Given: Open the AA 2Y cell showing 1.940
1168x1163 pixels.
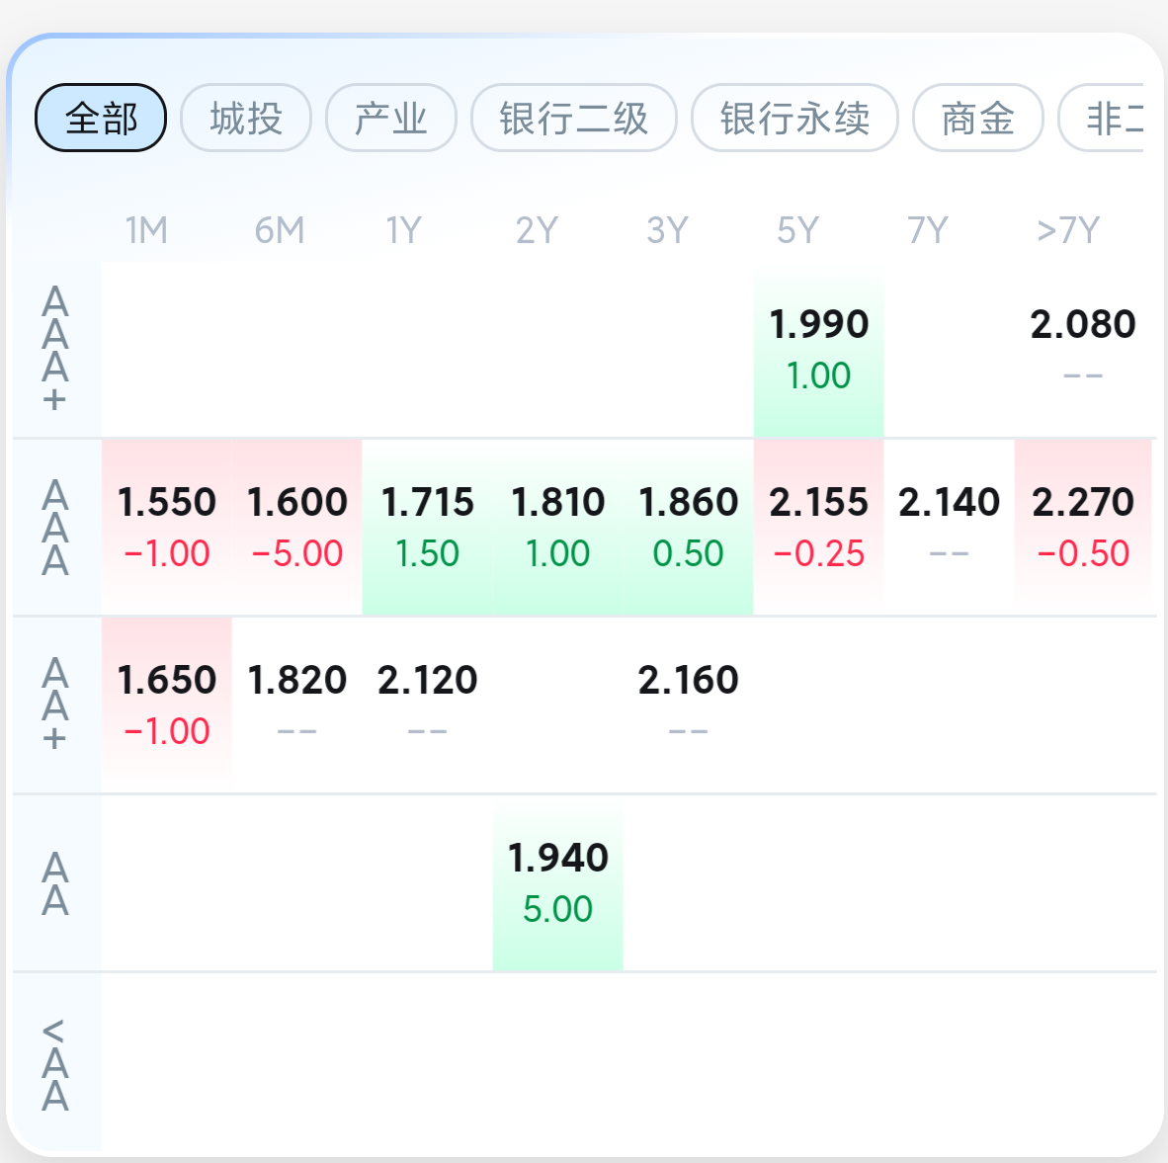Looking at the screenshot, I should tap(558, 882).
